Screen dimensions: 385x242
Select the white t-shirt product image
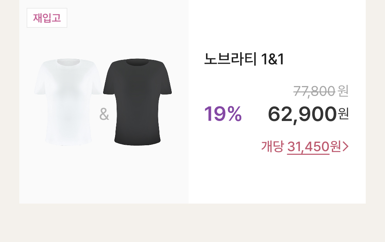(x=69, y=102)
